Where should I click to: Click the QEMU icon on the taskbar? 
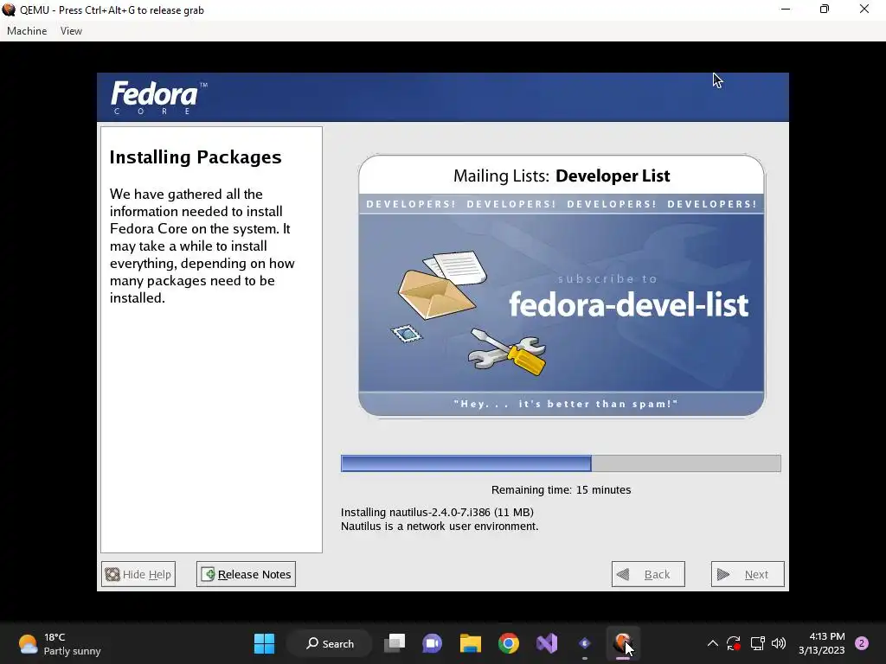coord(623,643)
